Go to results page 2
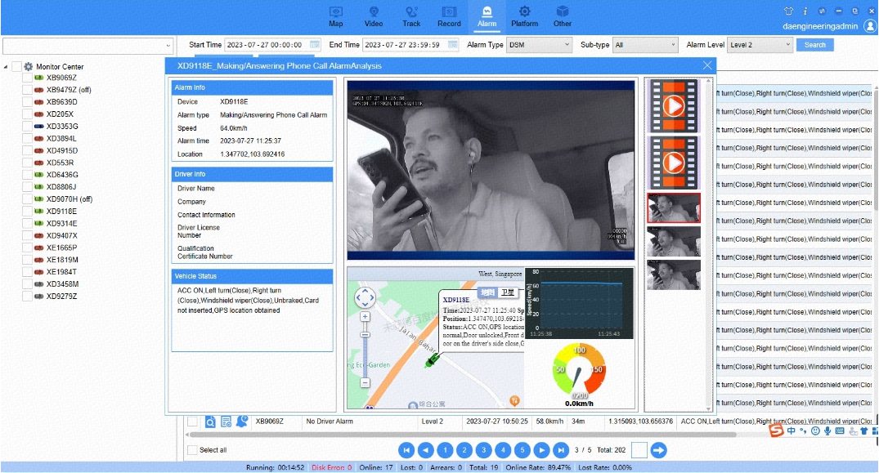879x473 pixels. pos(464,450)
